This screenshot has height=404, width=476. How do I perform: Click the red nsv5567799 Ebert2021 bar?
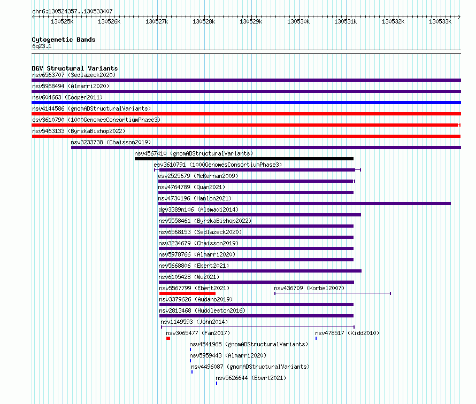pyautogui.click(x=187, y=293)
